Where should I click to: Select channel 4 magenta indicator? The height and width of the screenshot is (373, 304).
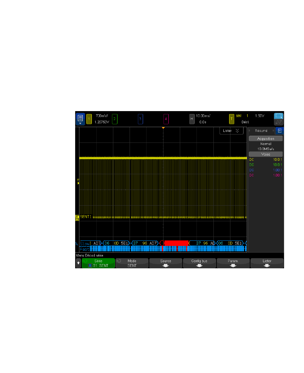pyautogui.click(x=166, y=119)
